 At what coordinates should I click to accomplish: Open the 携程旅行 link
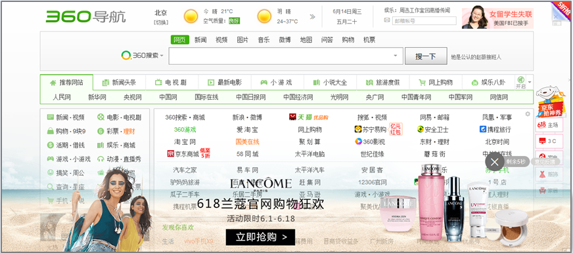point(495,129)
